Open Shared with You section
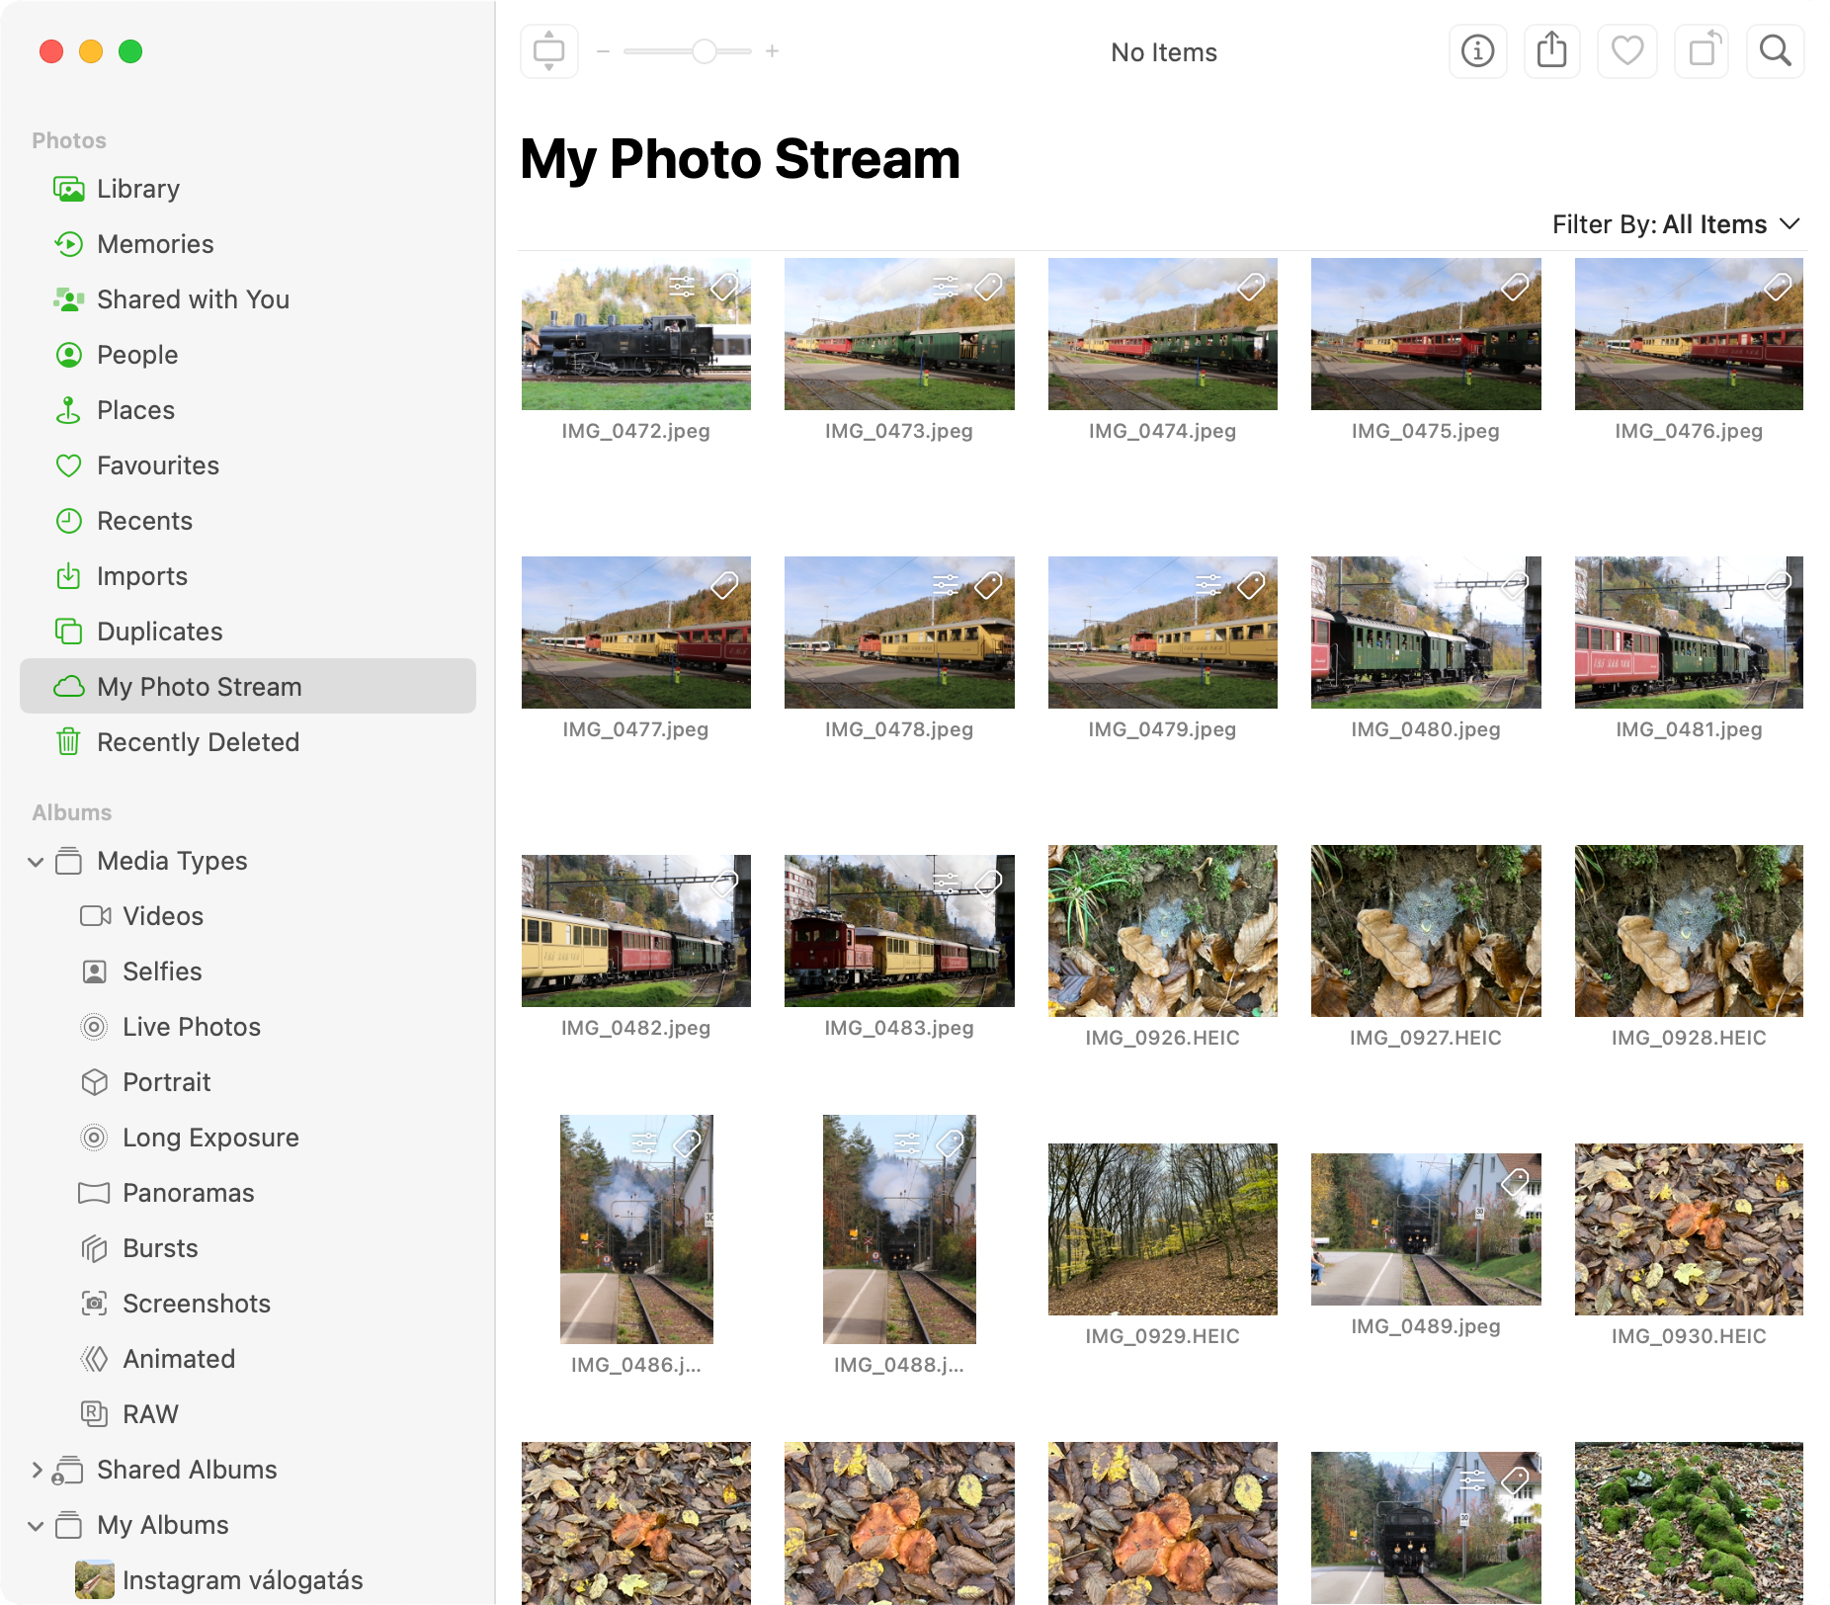 pyautogui.click(x=248, y=299)
